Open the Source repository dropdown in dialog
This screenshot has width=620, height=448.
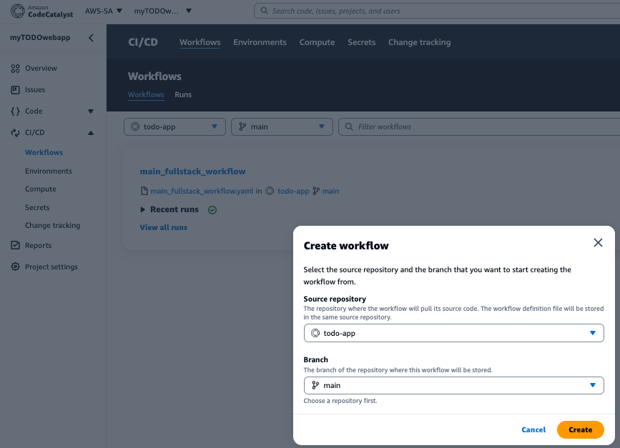click(x=453, y=333)
